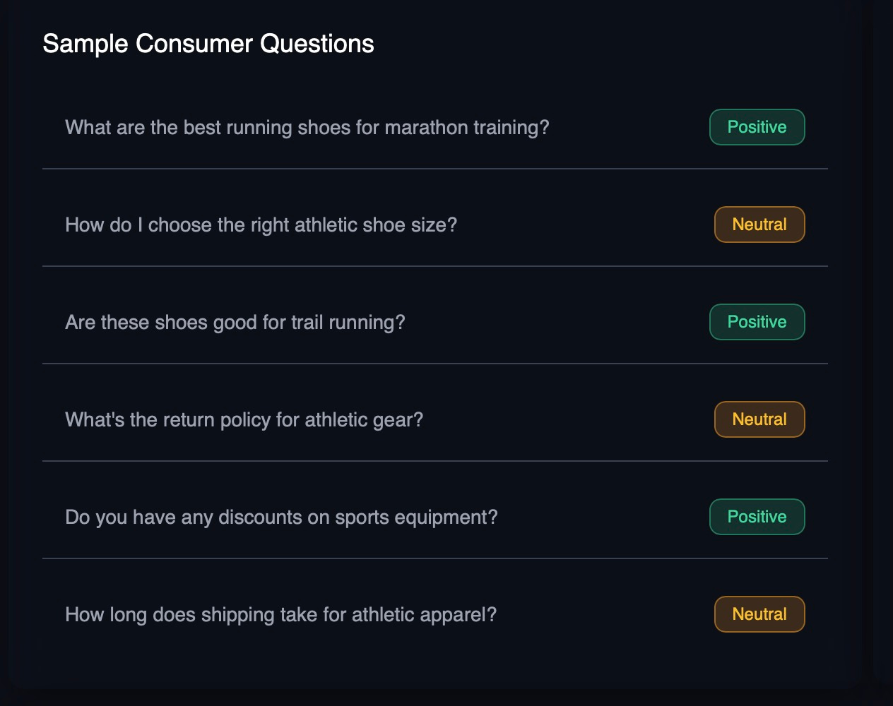Open the shipping time question
The height and width of the screenshot is (706, 893).
tap(282, 614)
